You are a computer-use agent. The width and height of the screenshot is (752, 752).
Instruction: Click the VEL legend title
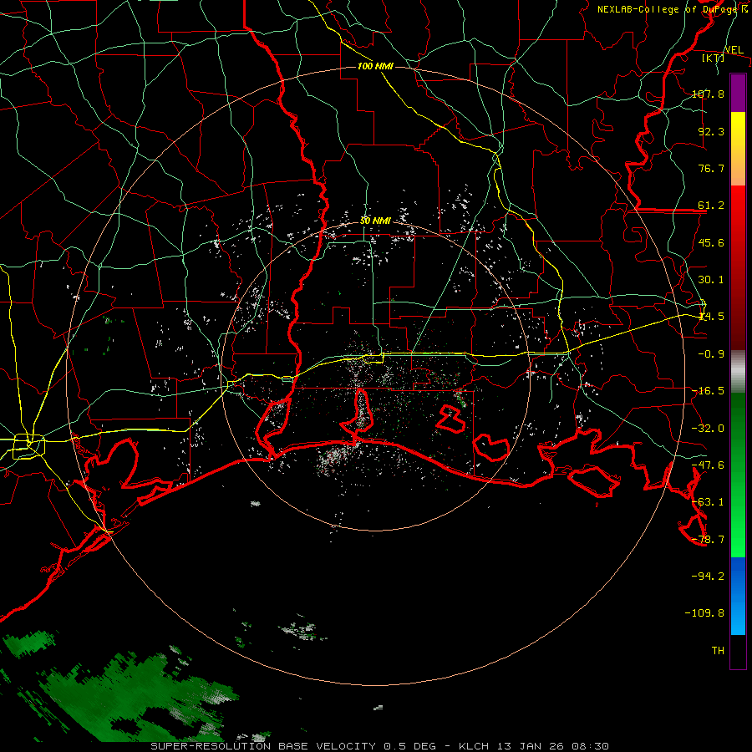734,50
